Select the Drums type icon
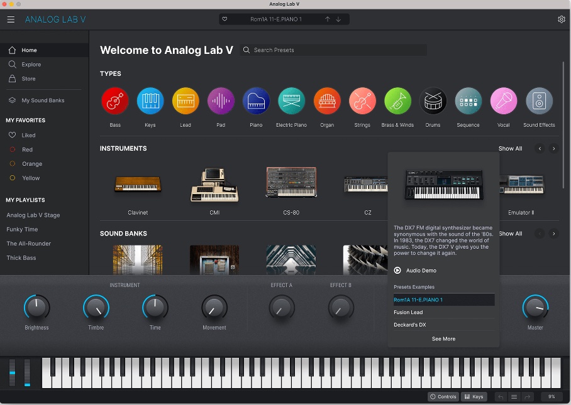The image size is (571, 405). (x=433, y=100)
